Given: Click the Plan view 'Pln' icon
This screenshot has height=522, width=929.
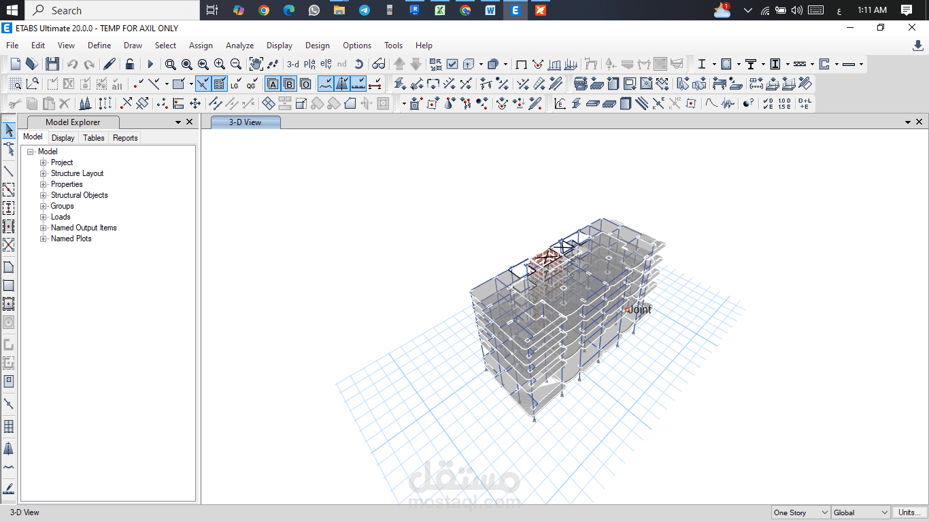Looking at the screenshot, I should click(309, 64).
